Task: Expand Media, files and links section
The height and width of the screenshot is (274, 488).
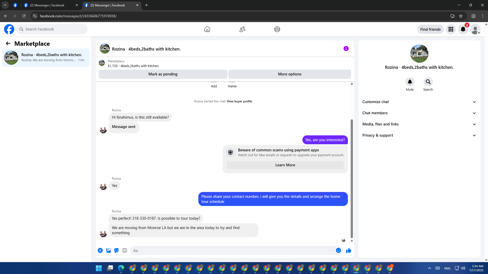Action: [x=419, y=124]
